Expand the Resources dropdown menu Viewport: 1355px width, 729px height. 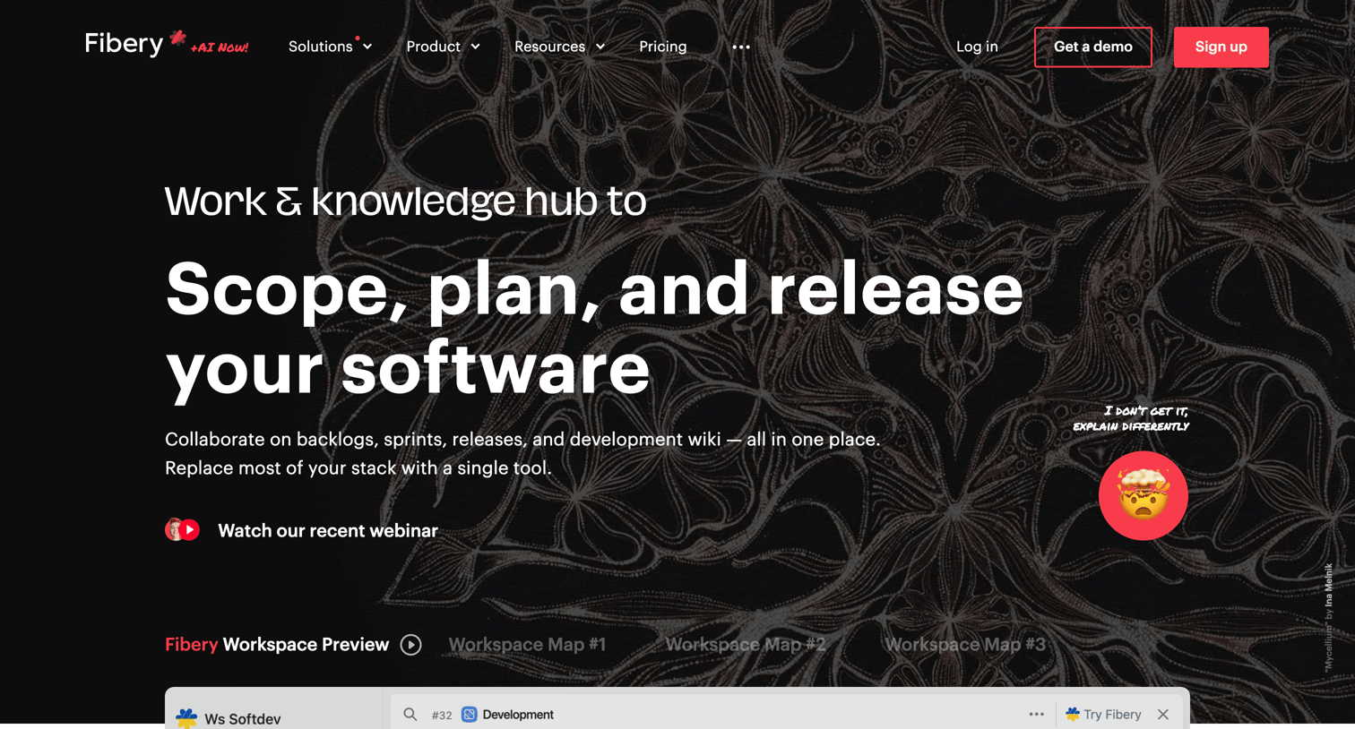point(560,47)
